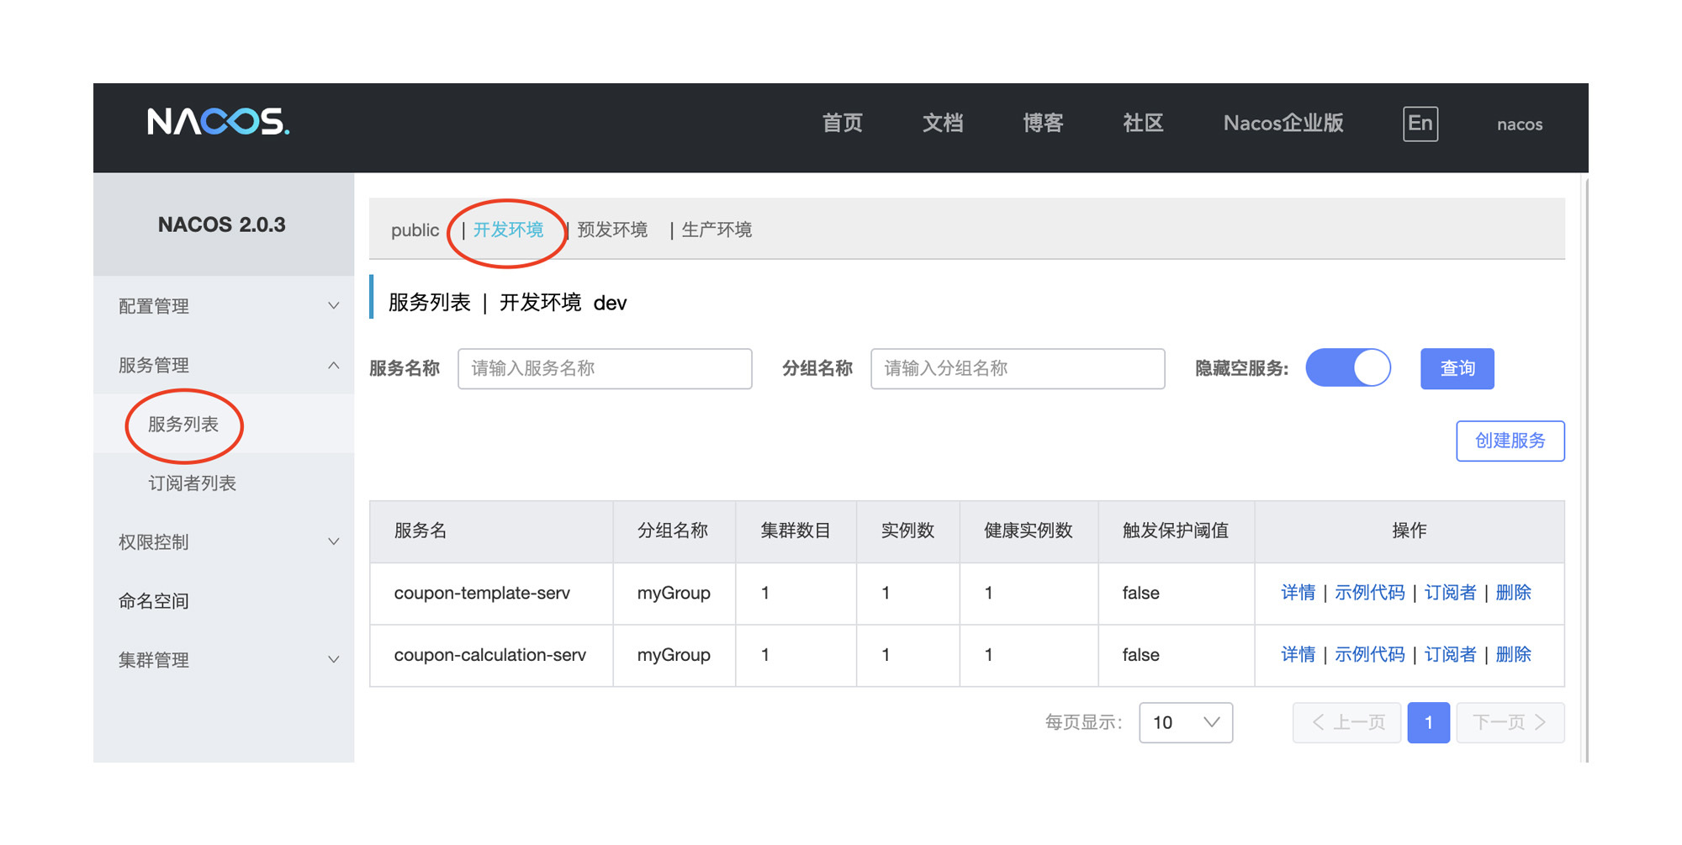Open the page size dropdown showing 10

click(x=1185, y=721)
